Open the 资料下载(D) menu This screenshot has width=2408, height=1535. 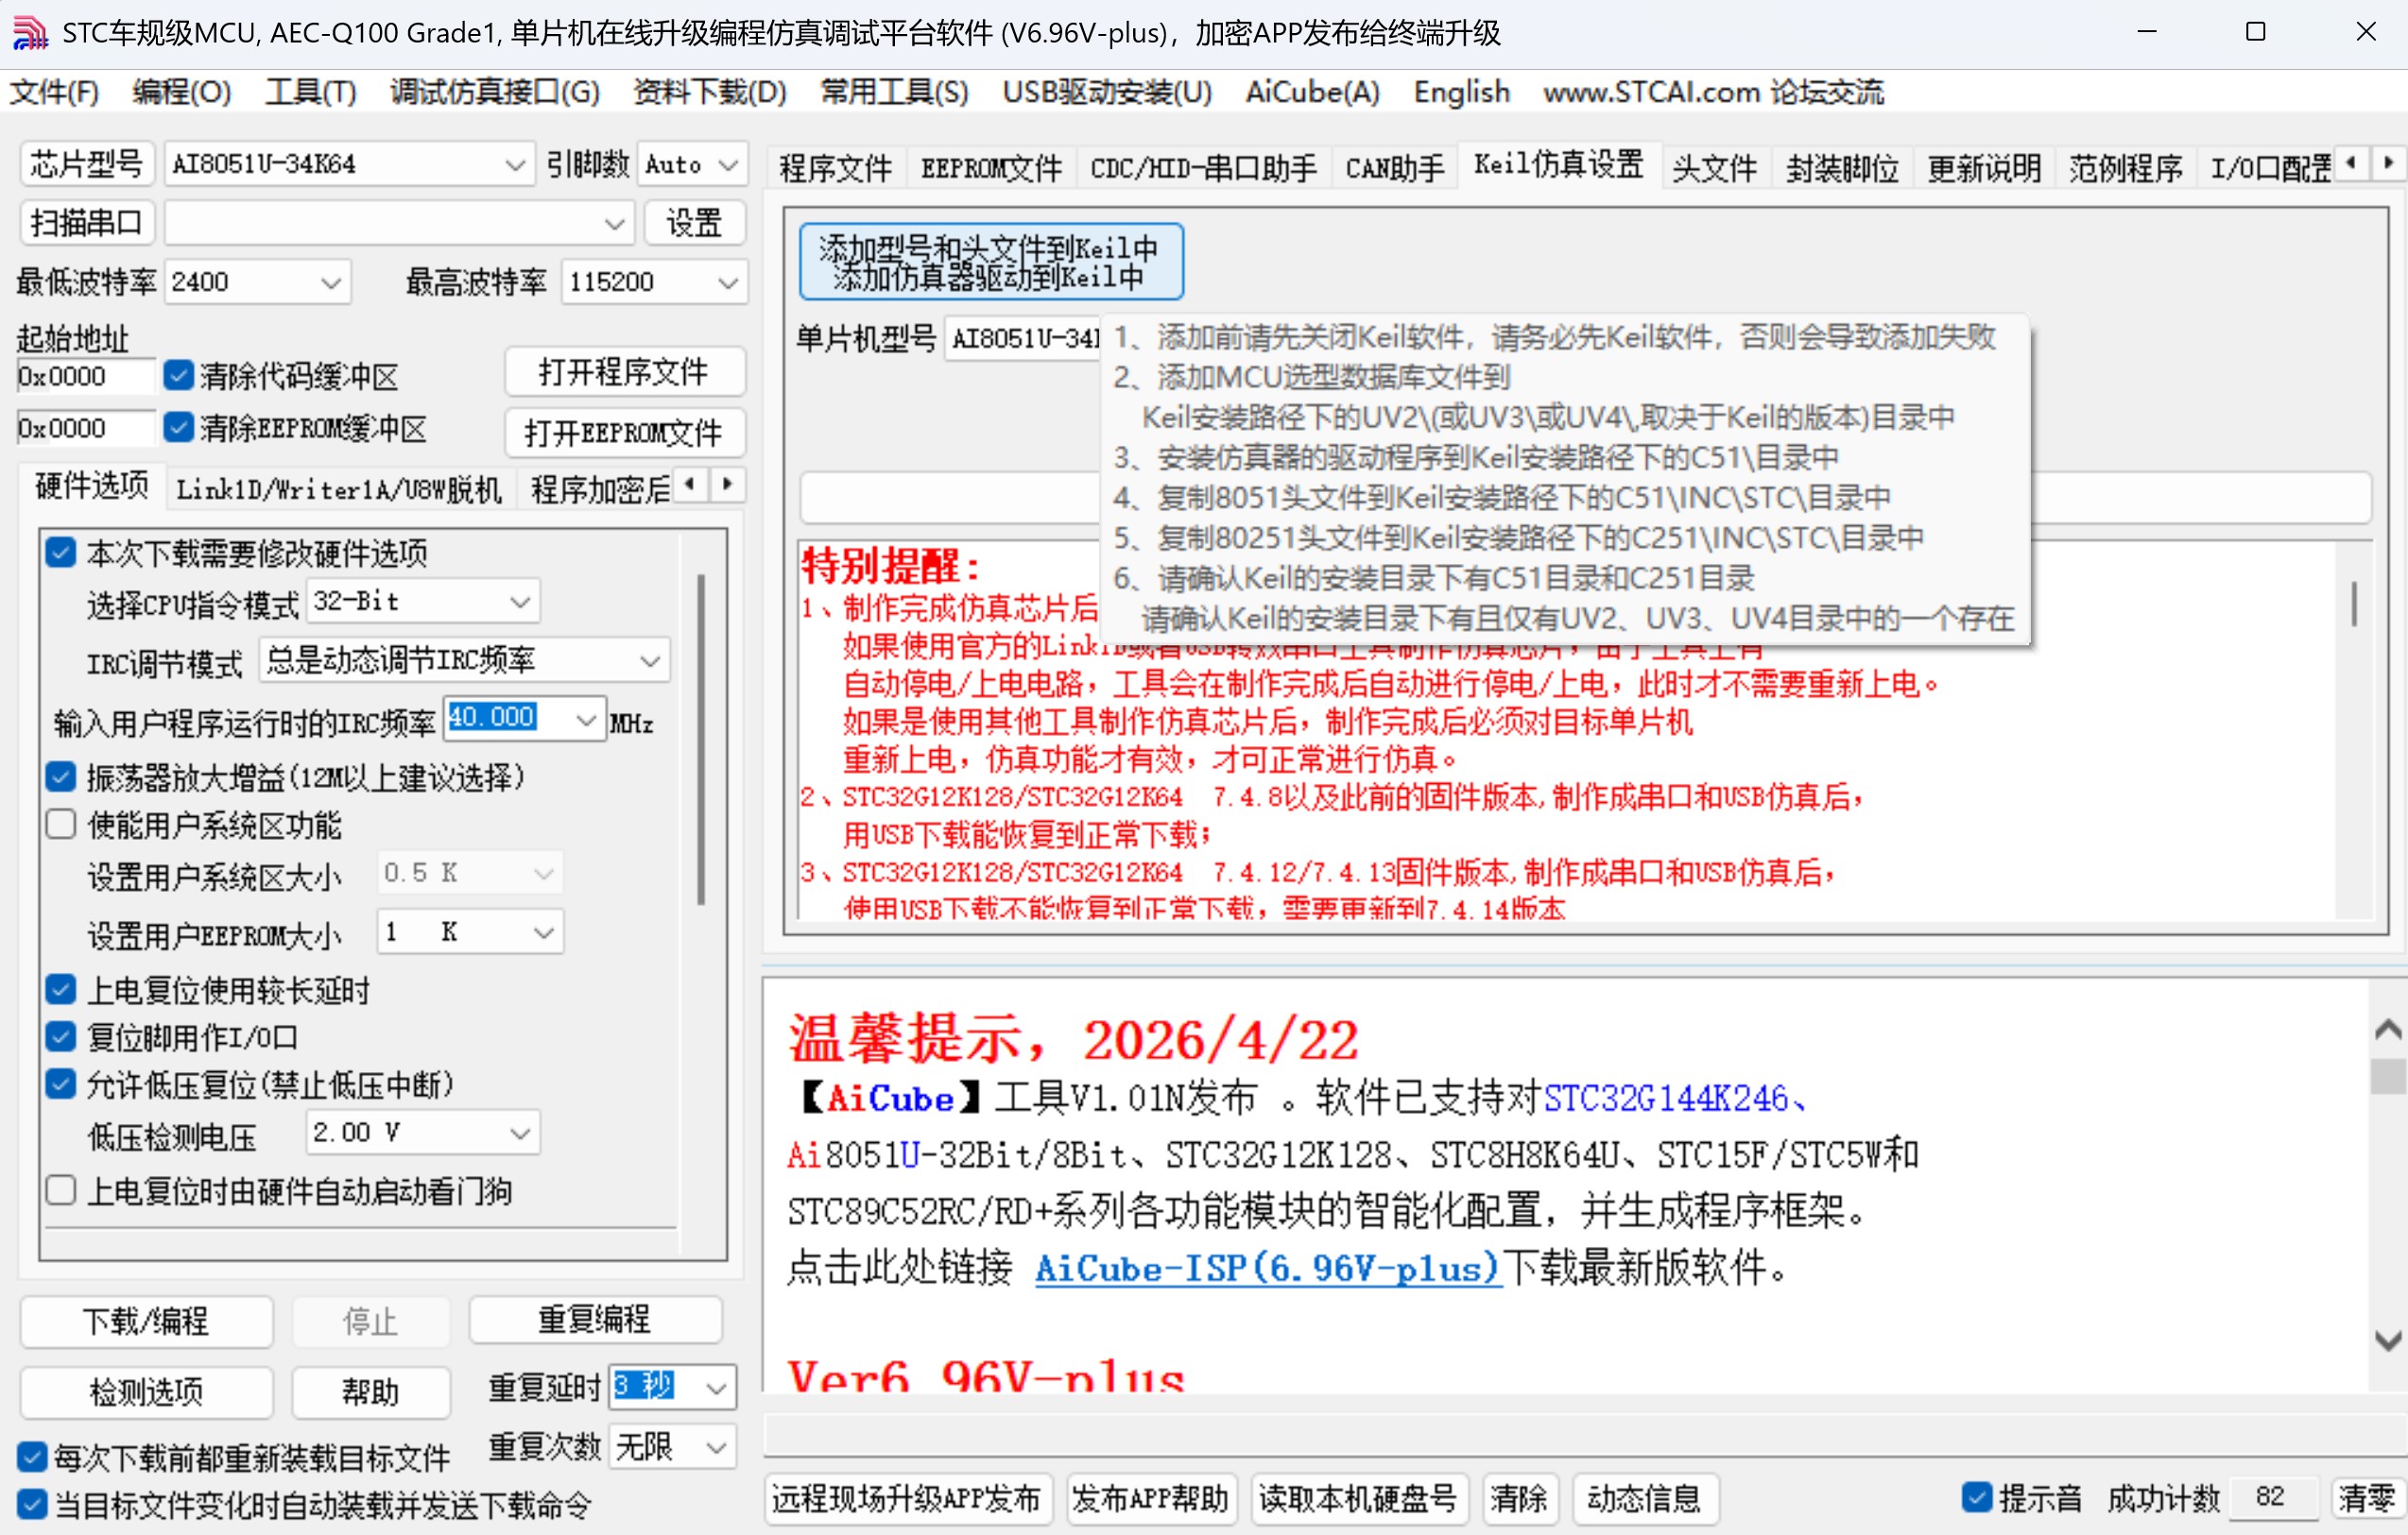coord(709,92)
